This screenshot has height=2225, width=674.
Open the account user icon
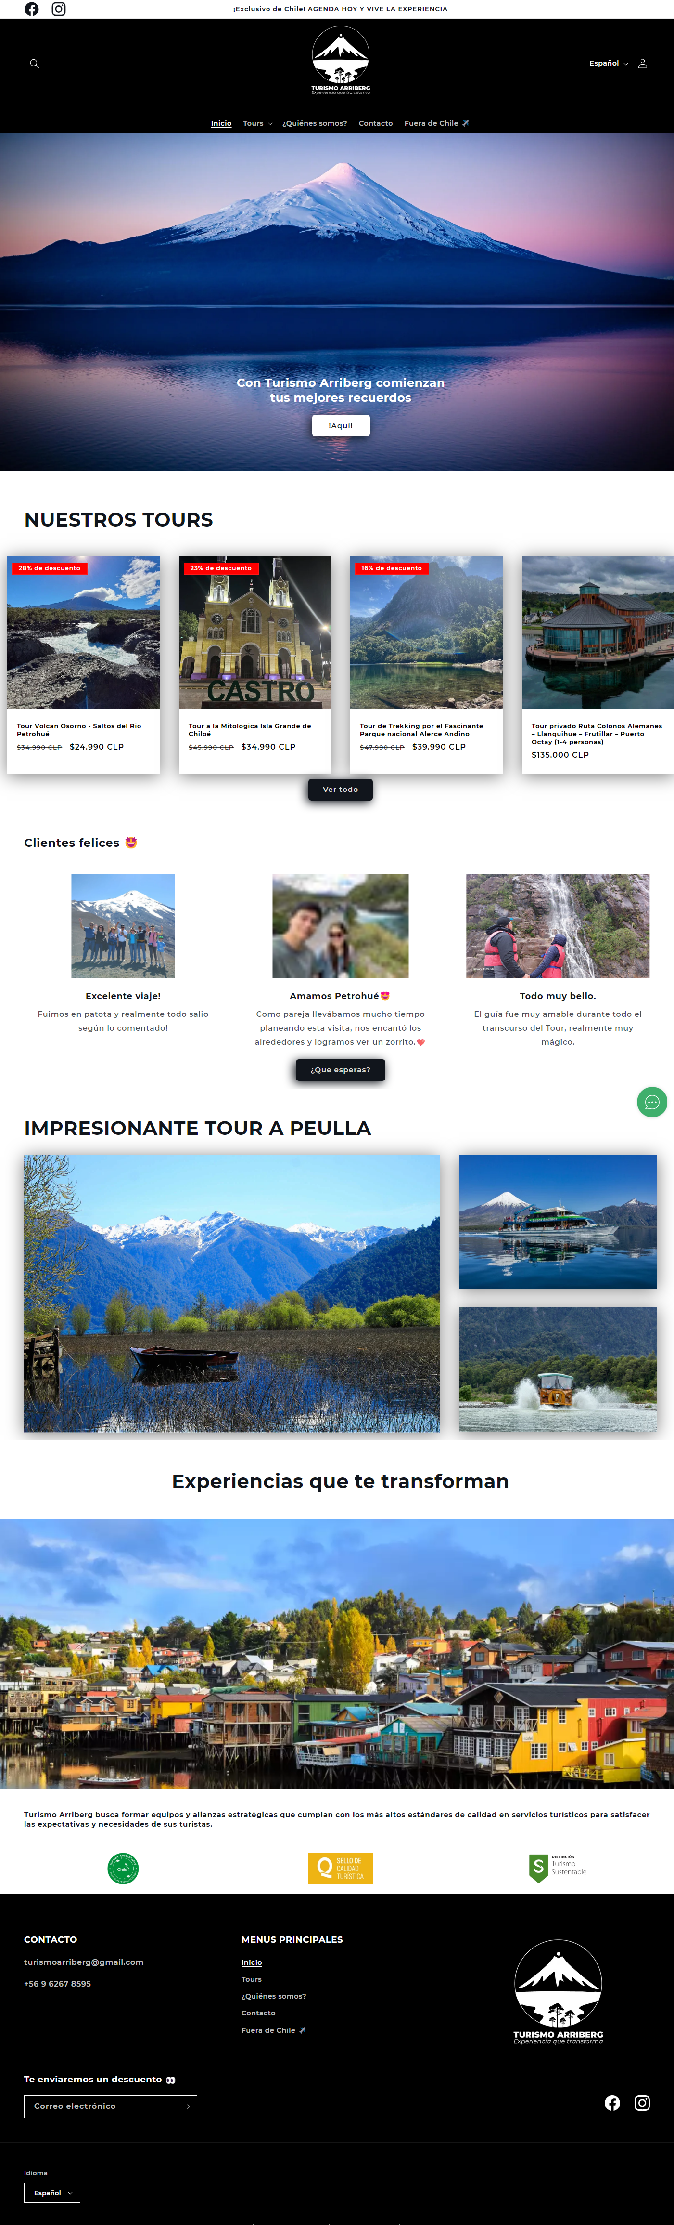click(x=642, y=64)
